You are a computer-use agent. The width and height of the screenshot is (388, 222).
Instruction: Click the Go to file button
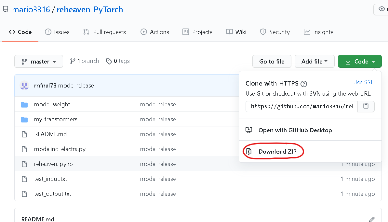[272, 62]
